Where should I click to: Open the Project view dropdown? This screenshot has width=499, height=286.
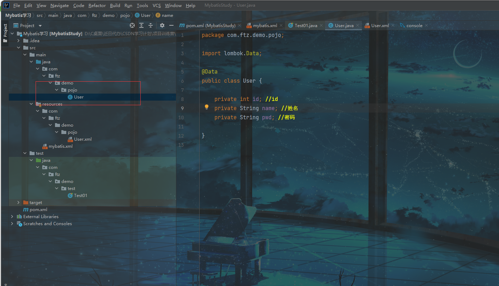pyautogui.click(x=40, y=25)
